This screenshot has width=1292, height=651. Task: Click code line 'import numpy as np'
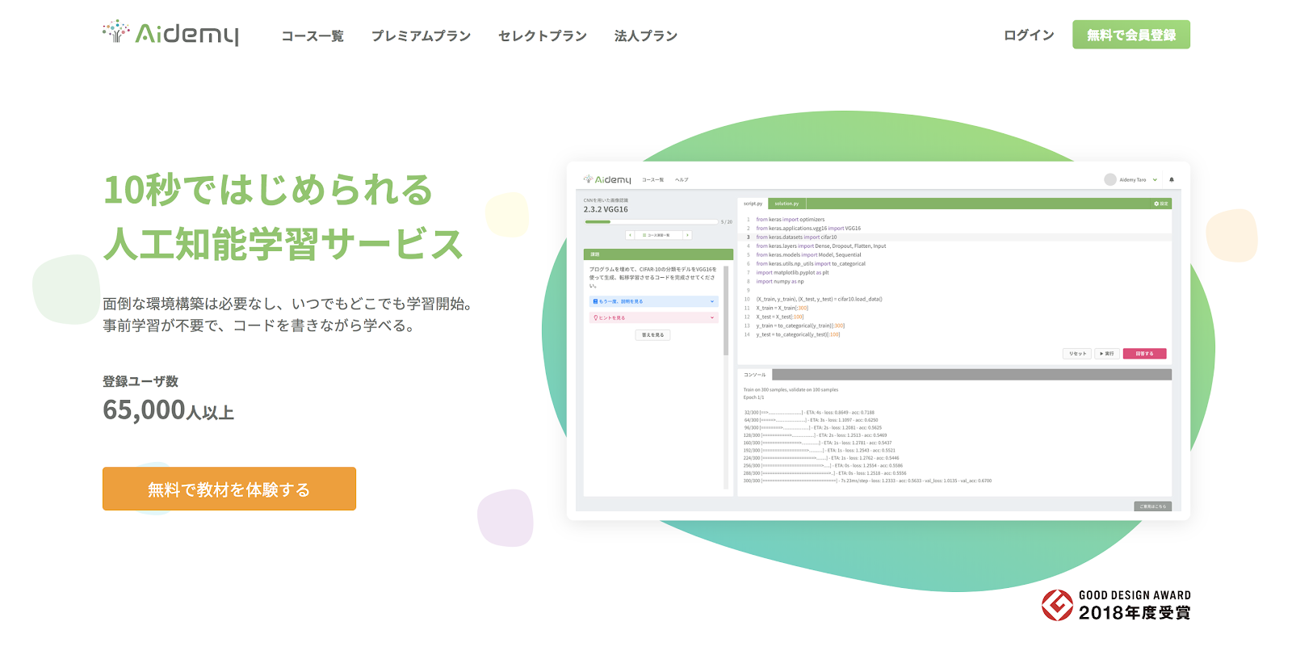tap(780, 282)
